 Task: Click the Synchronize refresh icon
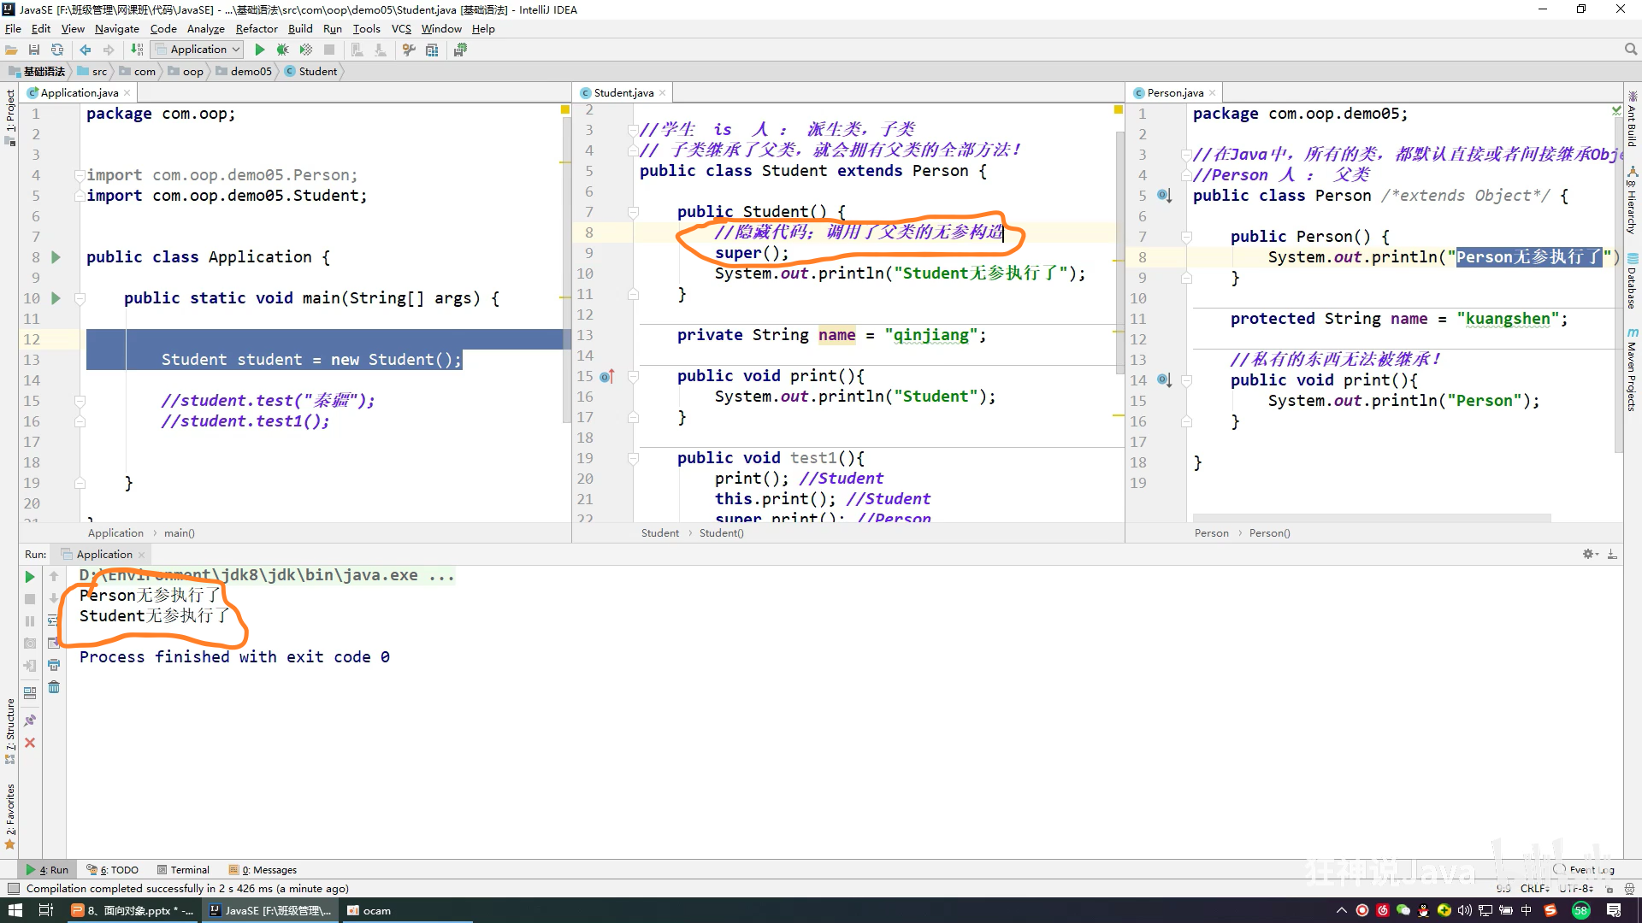click(57, 50)
